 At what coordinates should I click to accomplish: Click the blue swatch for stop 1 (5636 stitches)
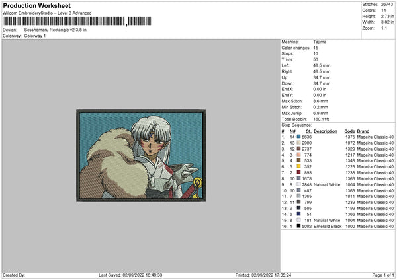pos(299,137)
